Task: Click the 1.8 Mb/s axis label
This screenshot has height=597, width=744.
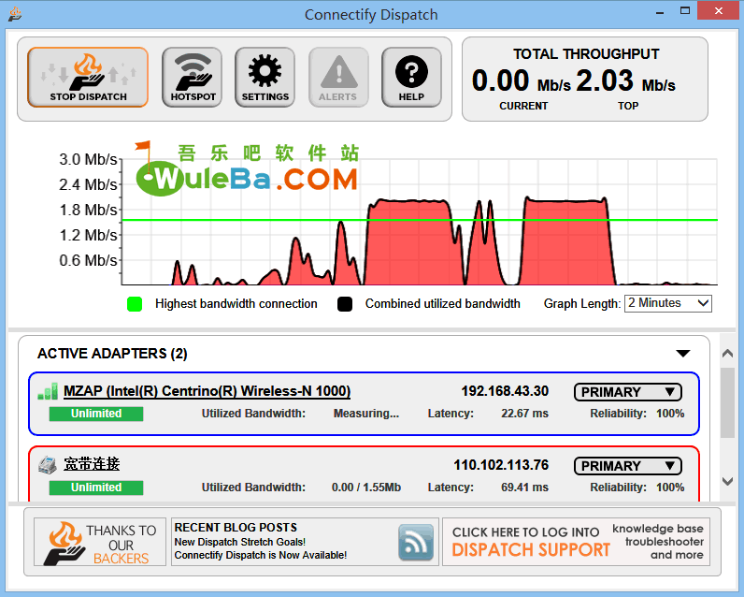Action: [x=88, y=210]
